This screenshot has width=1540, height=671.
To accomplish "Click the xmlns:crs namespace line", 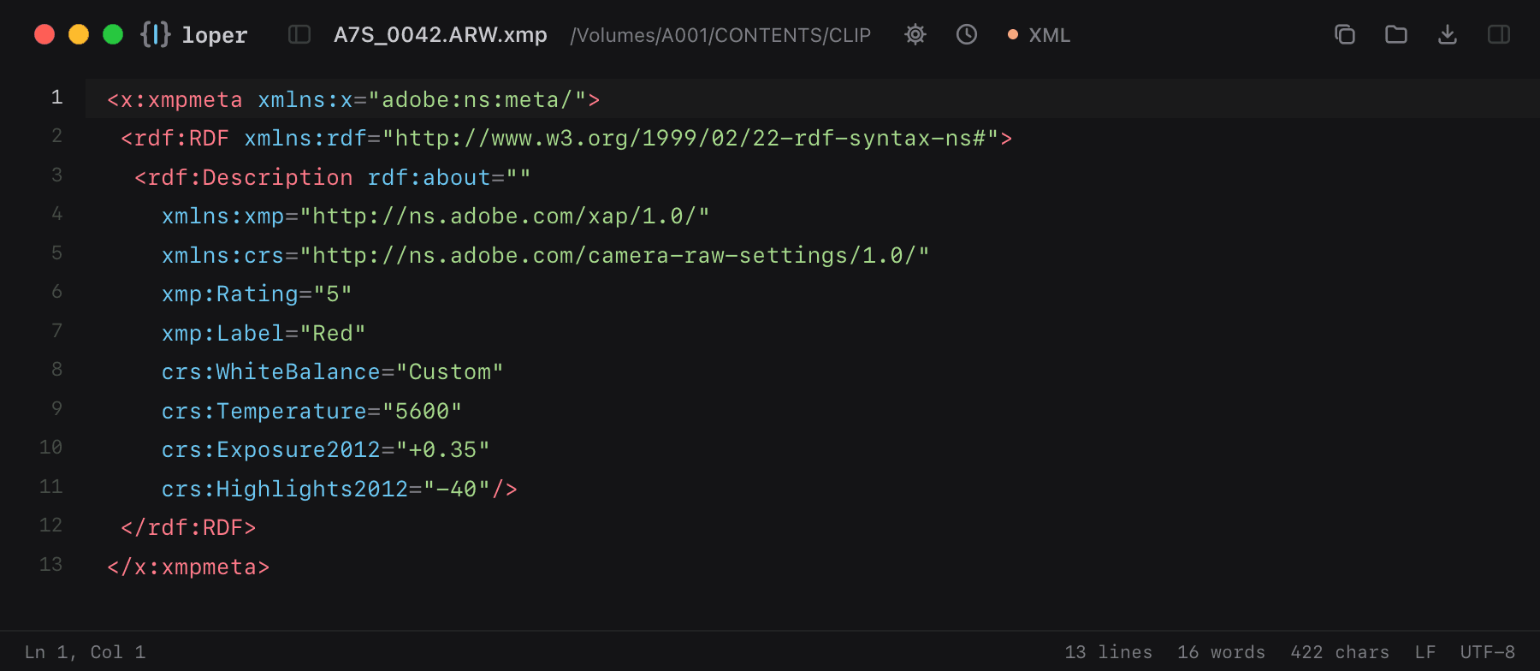I will click(x=546, y=256).
